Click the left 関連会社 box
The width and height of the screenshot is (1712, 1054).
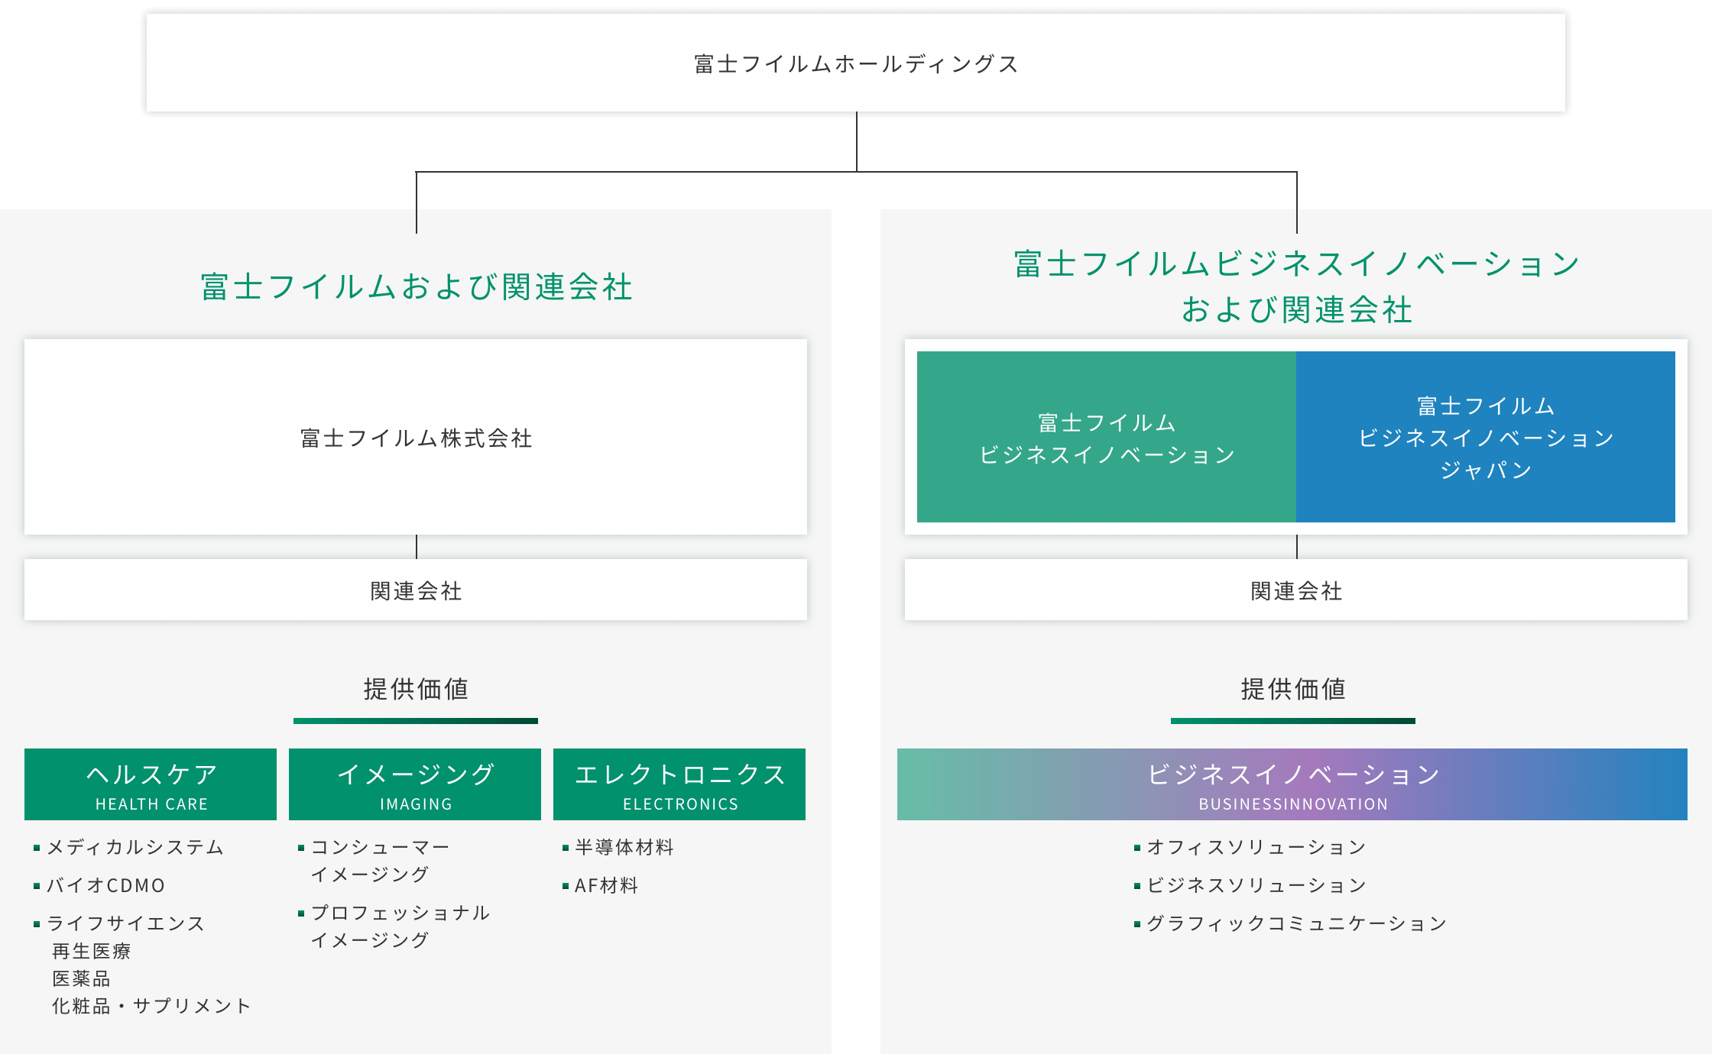click(x=416, y=590)
